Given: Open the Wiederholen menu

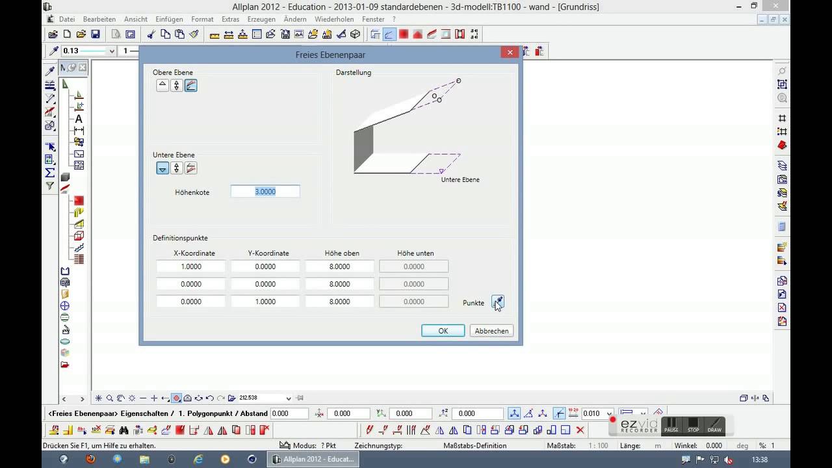Looking at the screenshot, I should pos(334,19).
